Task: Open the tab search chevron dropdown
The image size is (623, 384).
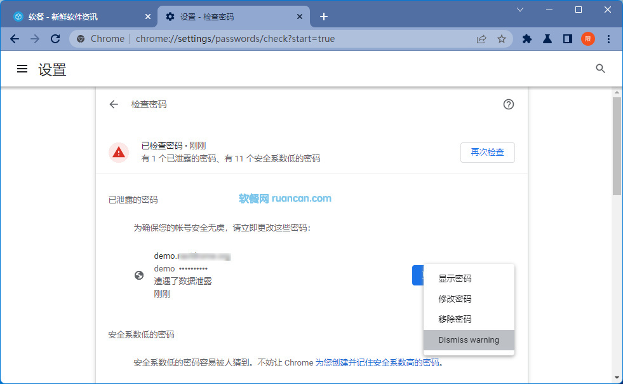Action: pos(520,10)
